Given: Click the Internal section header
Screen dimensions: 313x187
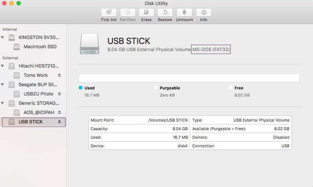Looking at the screenshot, I should tap(10, 29).
